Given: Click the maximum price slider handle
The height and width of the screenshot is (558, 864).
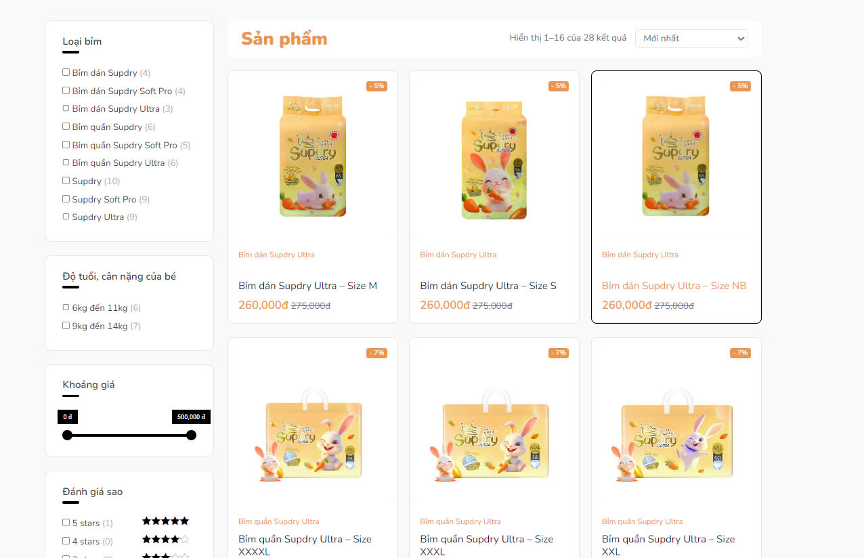Looking at the screenshot, I should coord(191,435).
